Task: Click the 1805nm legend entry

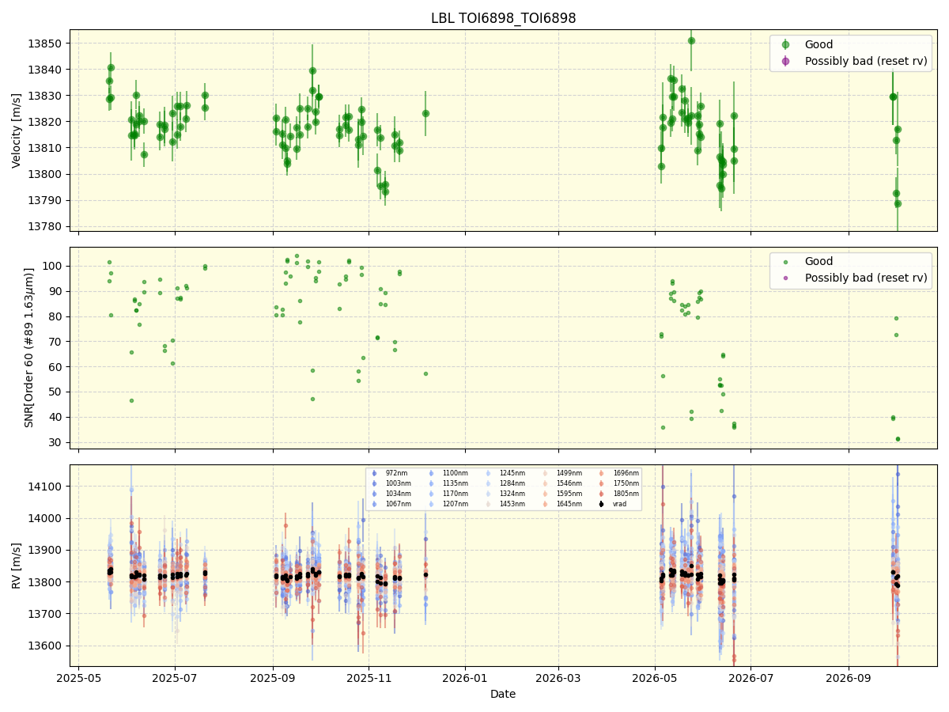Action: tap(626, 494)
